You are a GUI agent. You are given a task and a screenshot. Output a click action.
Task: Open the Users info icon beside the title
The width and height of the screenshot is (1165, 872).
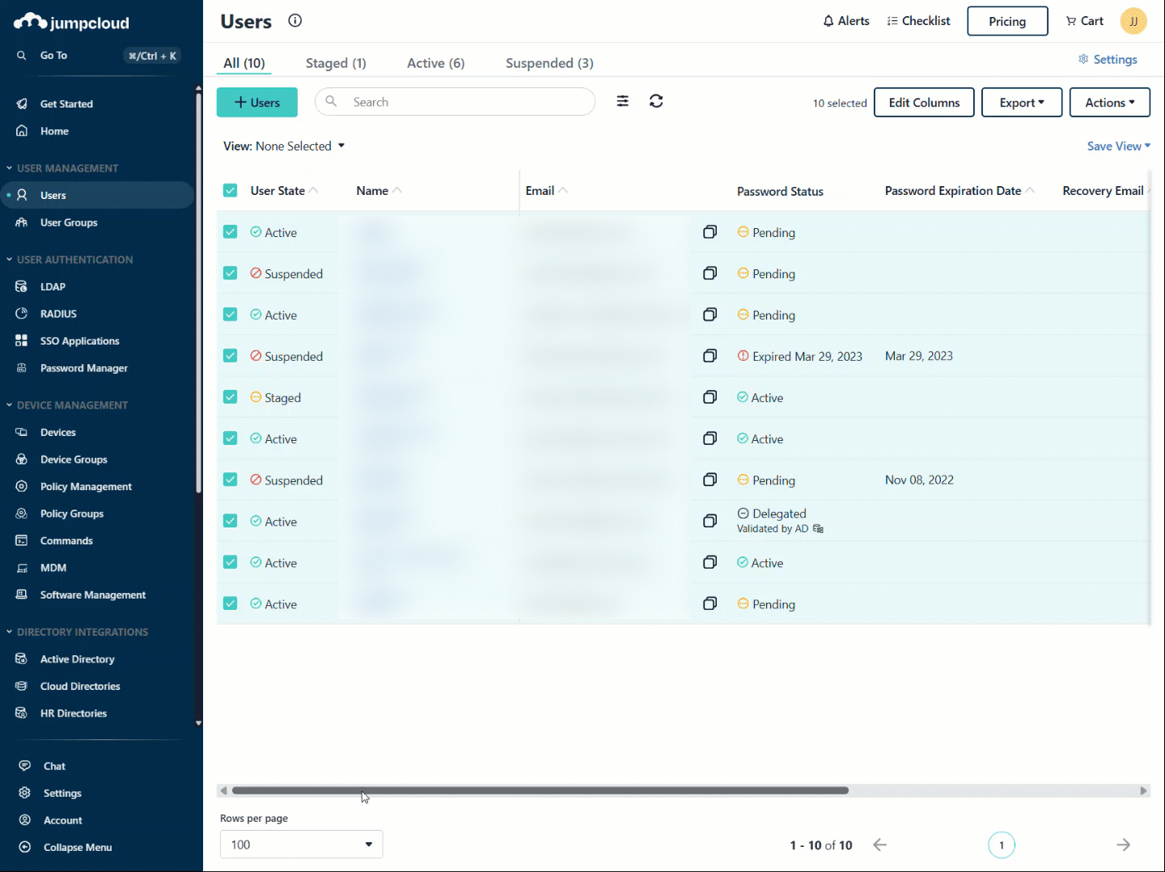(295, 21)
